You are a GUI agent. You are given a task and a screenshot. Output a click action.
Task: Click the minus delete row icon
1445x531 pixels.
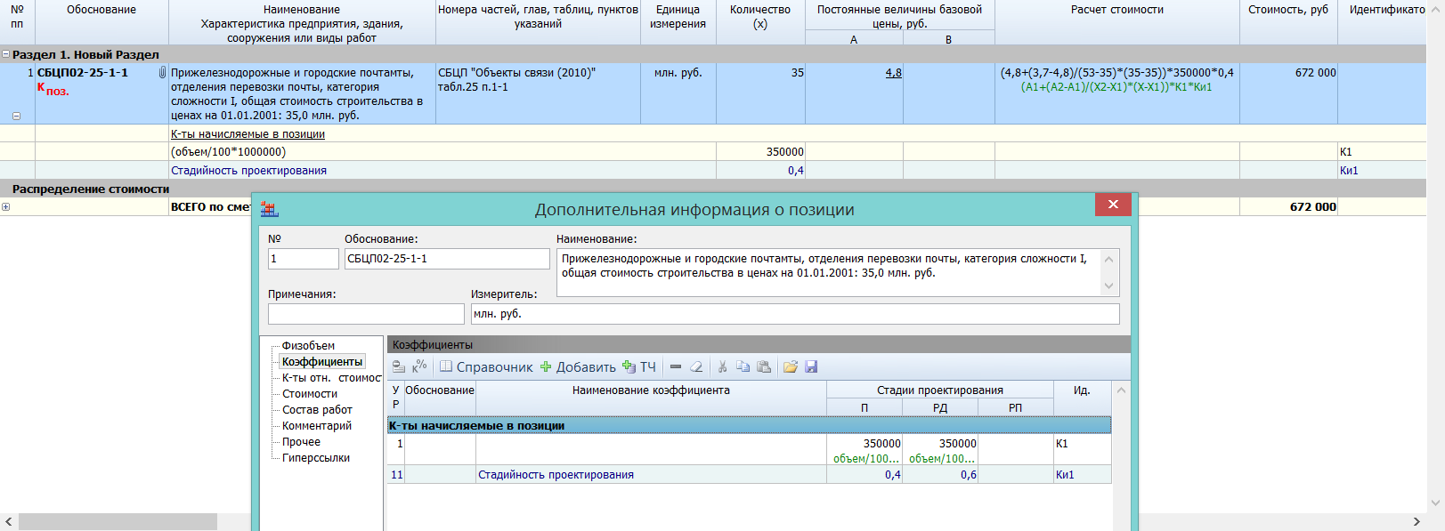tap(676, 367)
